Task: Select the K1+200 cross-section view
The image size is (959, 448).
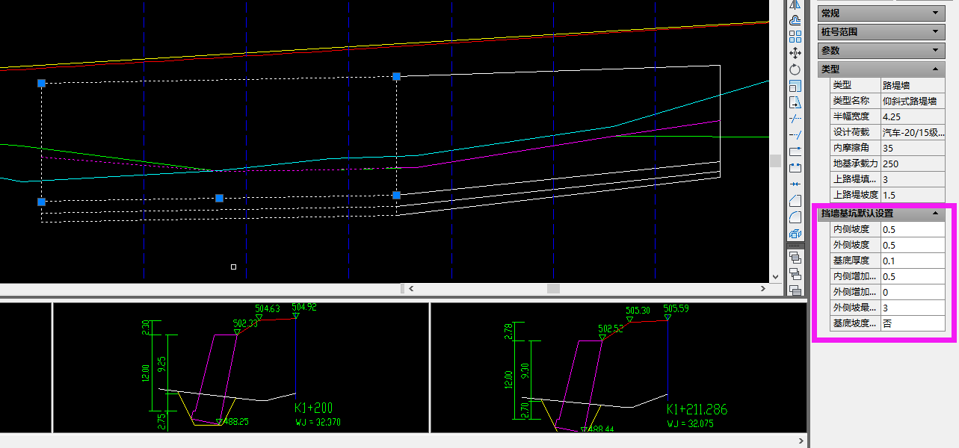Action: coord(241,367)
